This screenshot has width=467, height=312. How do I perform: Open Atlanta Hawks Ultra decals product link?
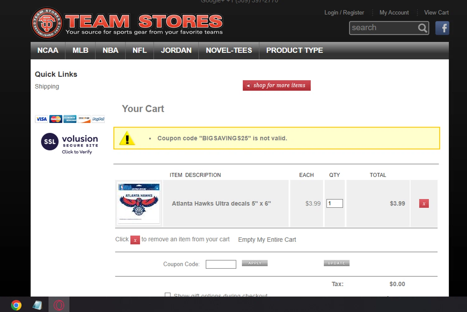221,204
